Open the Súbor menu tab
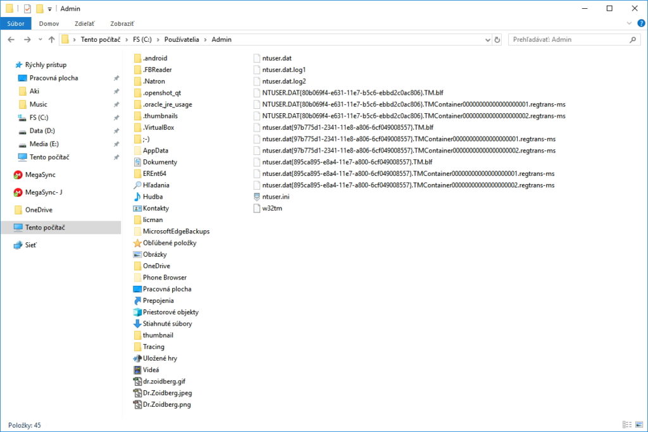 click(x=16, y=23)
